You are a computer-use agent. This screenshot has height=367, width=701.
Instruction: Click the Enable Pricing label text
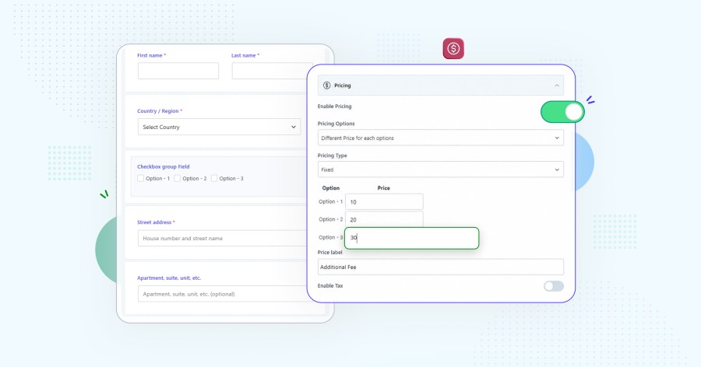coord(334,107)
